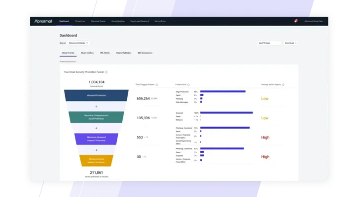
Task: Switch to the Abuse Mailbox dashboard tab
Action: [87, 53]
